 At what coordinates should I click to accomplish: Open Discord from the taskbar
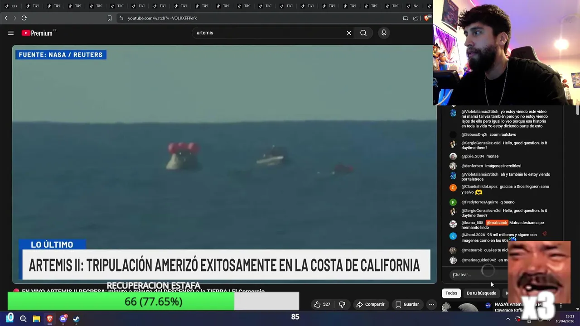63,319
